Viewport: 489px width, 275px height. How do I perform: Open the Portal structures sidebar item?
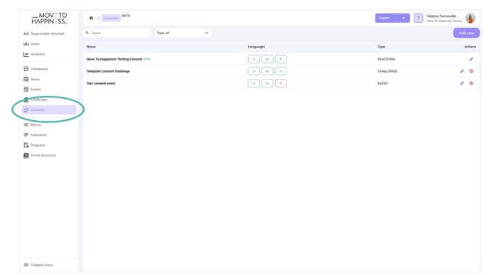click(x=40, y=156)
